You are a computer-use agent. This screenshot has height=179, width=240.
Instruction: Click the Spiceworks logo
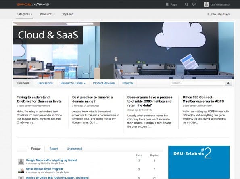pos(33,4)
